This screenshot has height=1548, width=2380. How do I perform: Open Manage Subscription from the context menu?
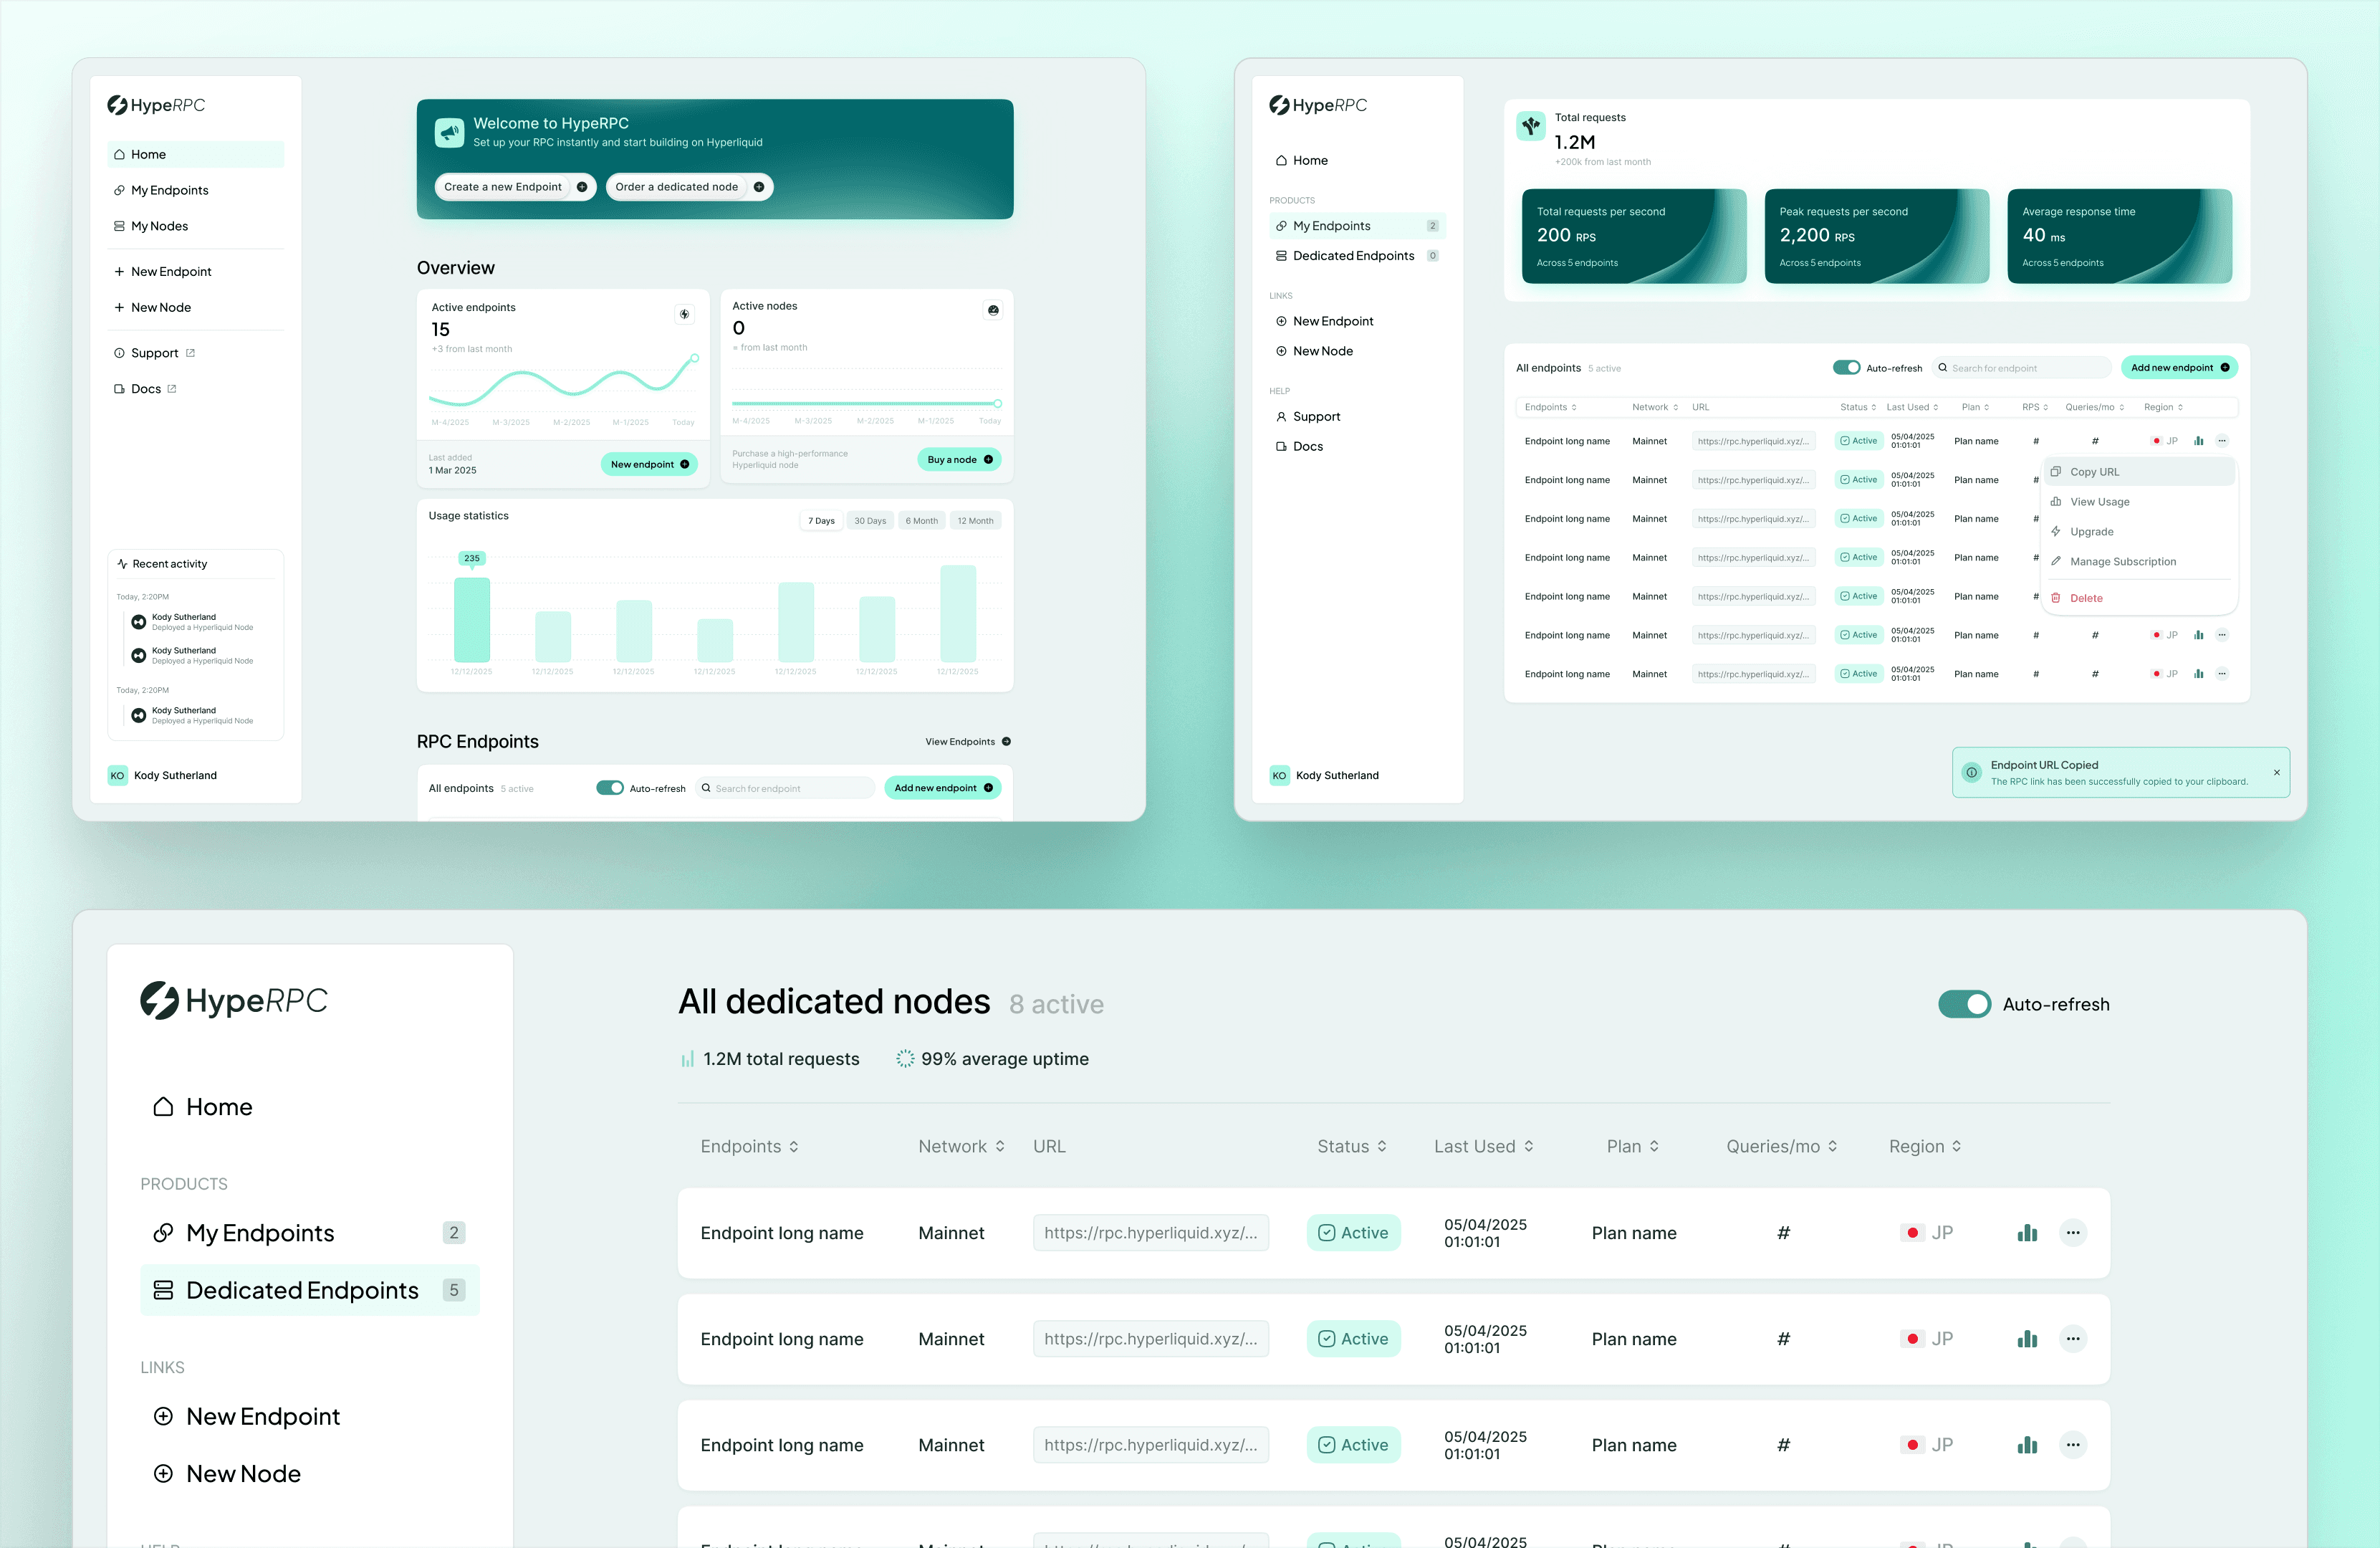coord(2138,562)
